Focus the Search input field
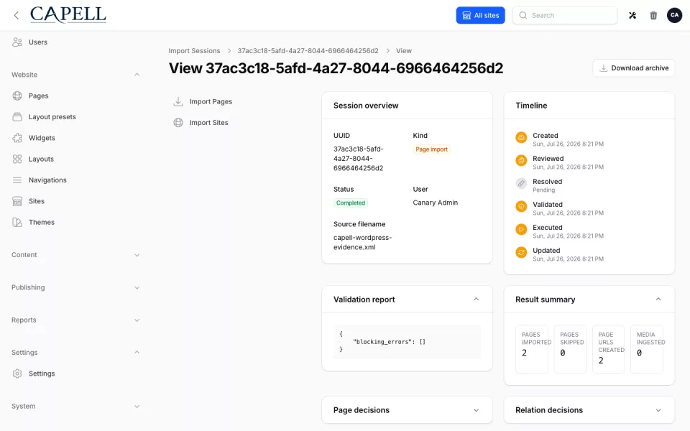 pos(565,15)
